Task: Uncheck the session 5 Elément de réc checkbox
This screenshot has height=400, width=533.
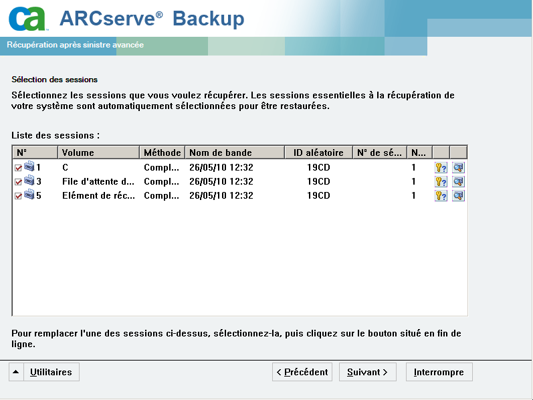Action: click(18, 196)
